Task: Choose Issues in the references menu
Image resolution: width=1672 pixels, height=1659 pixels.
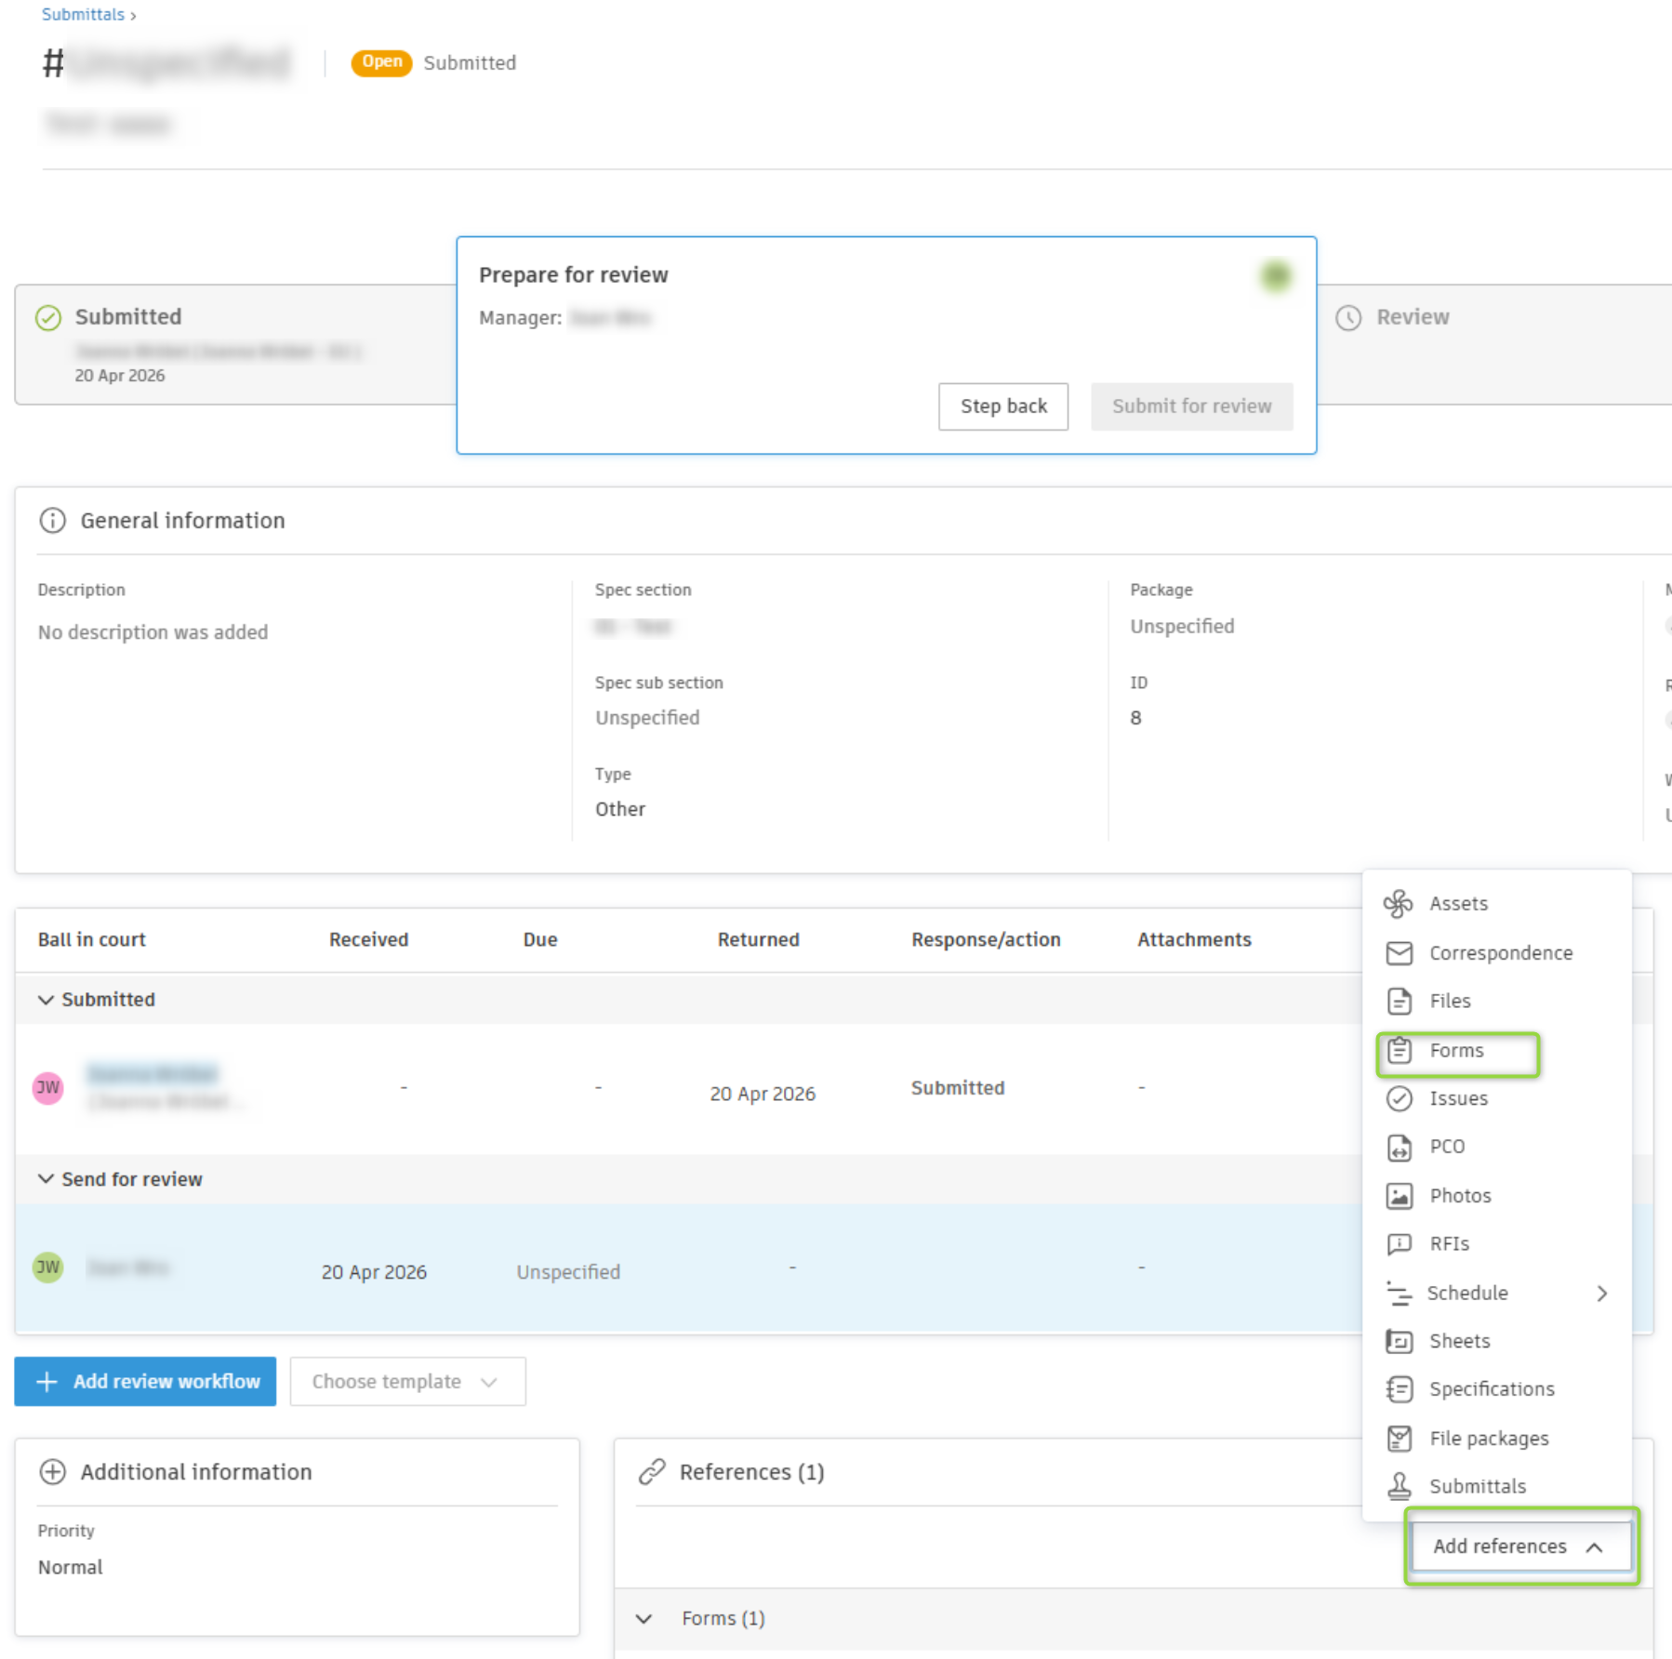Action: (x=1497, y=1098)
